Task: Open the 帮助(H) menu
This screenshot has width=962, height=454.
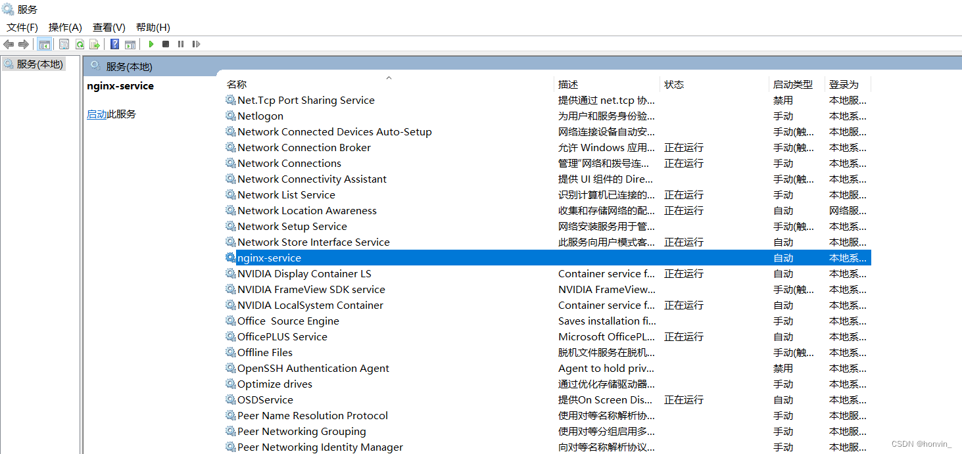Action: click(x=153, y=27)
